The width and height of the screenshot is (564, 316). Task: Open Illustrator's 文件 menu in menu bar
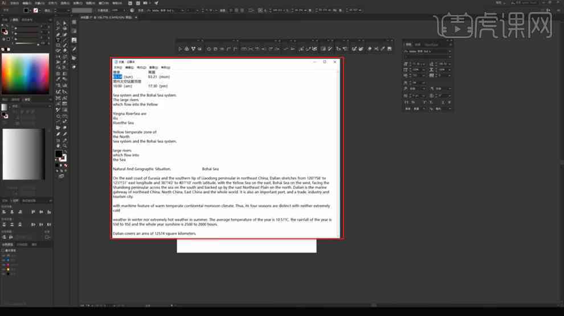click(14, 3)
